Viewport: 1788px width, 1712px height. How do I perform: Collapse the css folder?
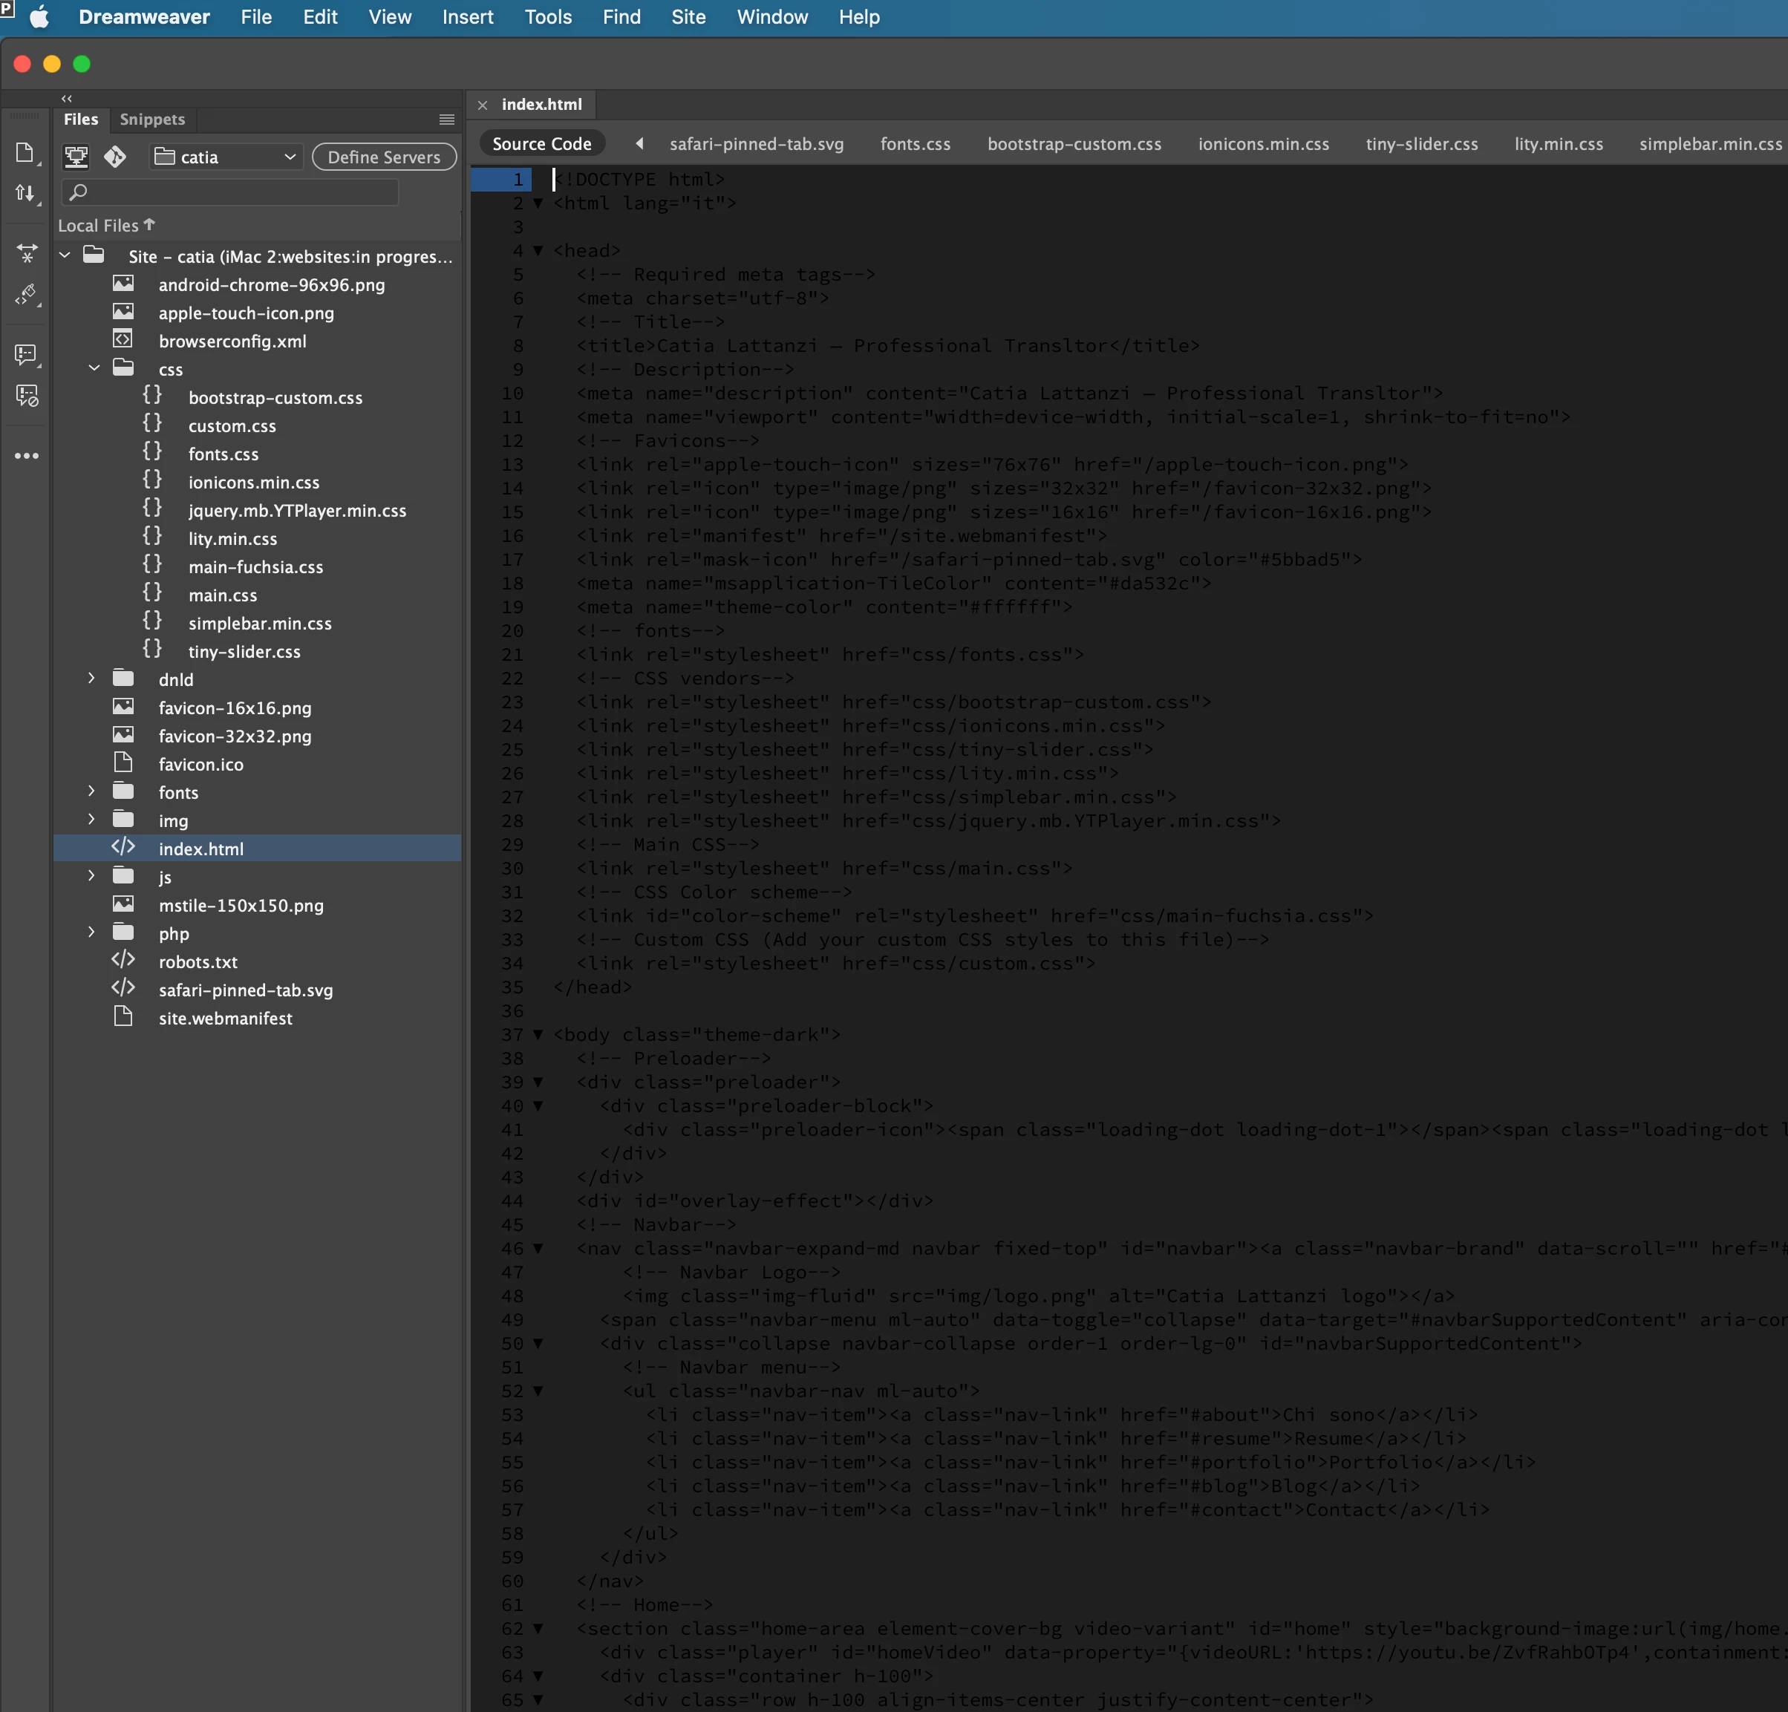click(93, 368)
